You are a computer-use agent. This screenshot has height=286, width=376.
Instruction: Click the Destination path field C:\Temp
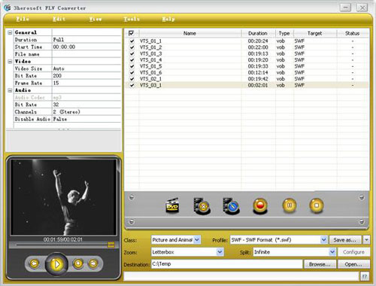pos(226,264)
